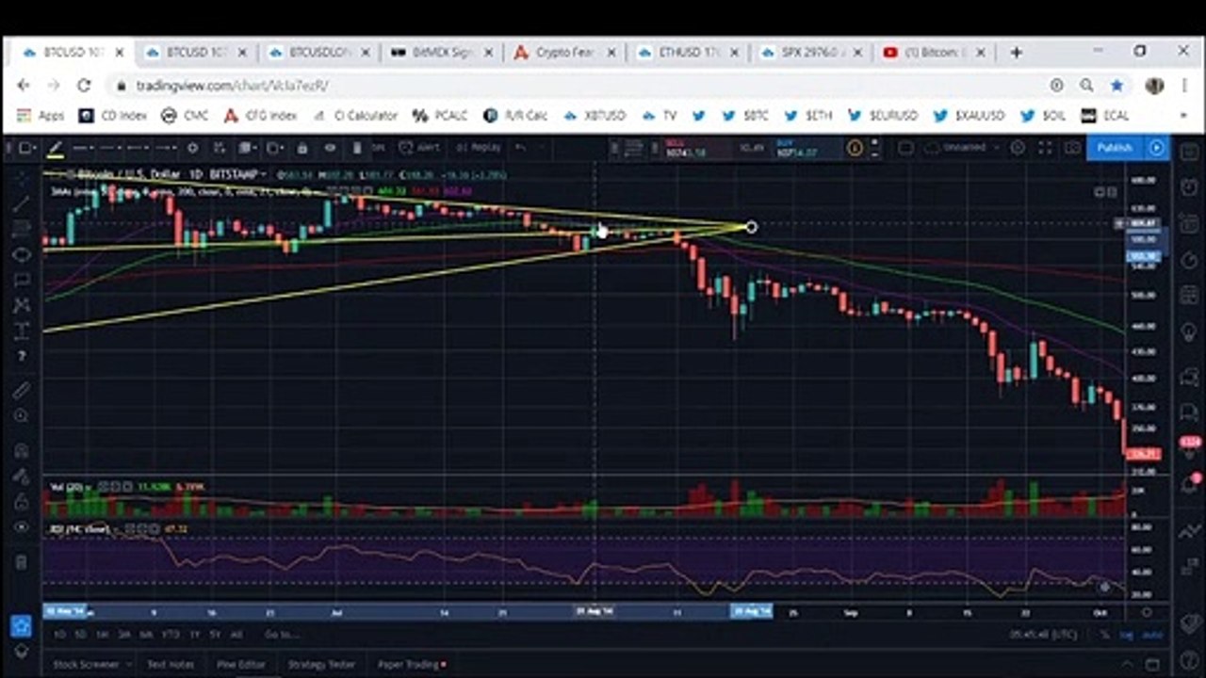Open the select layout square icon
Viewport: 1206px width, 678px height.
pyautogui.click(x=905, y=148)
